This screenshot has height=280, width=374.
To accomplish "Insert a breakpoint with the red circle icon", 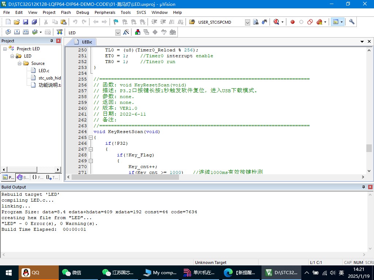I will point(293,22).
